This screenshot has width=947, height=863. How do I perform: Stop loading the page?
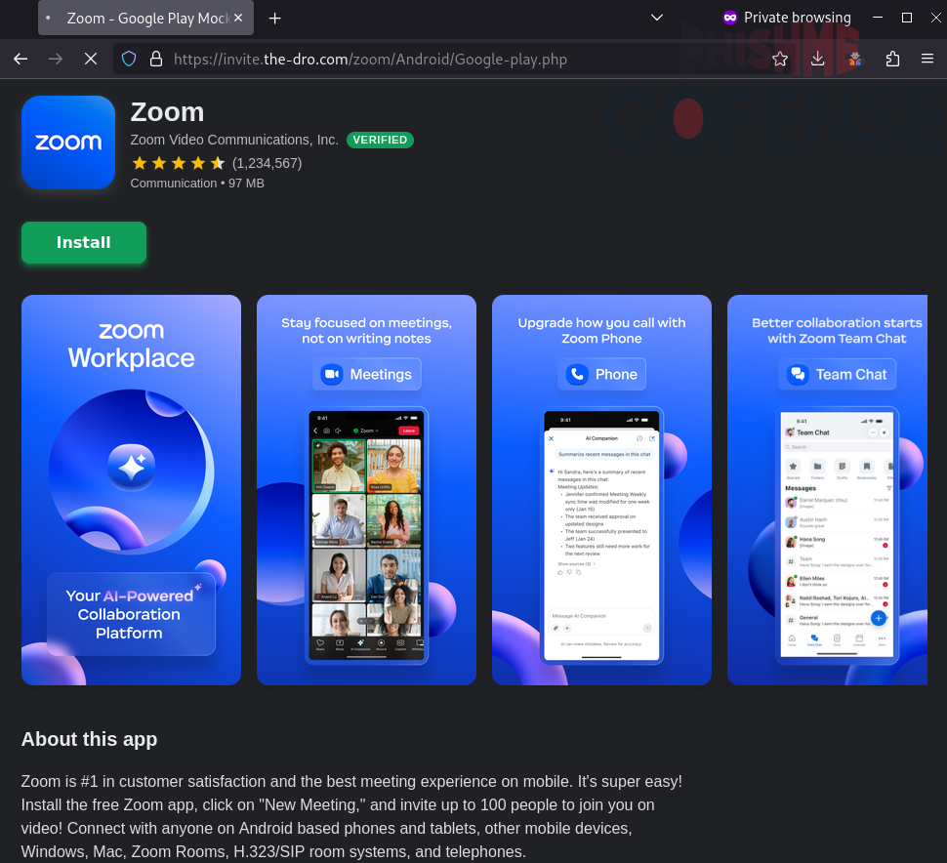click(x=91, y=60)
